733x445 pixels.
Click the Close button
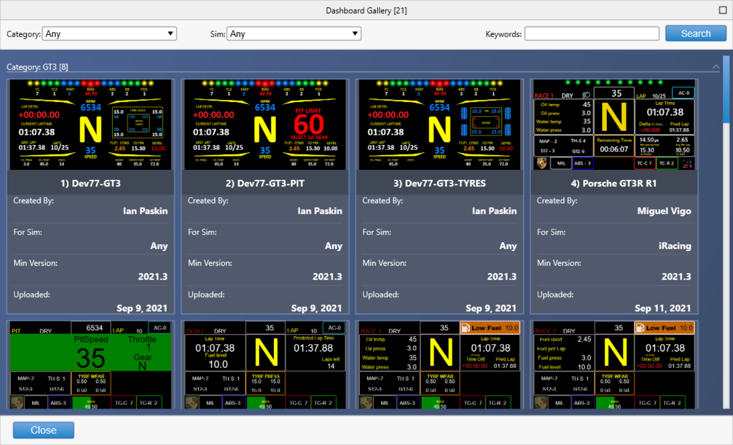43,430
